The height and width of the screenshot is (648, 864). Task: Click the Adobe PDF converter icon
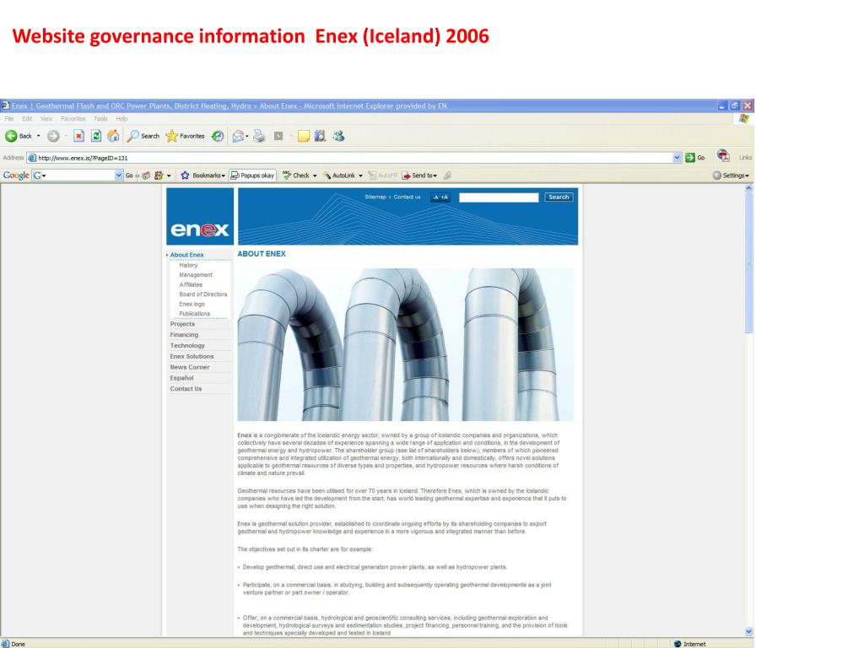pos(723,156)
